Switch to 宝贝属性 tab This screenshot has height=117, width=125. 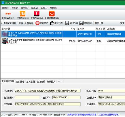coord(20,82)
